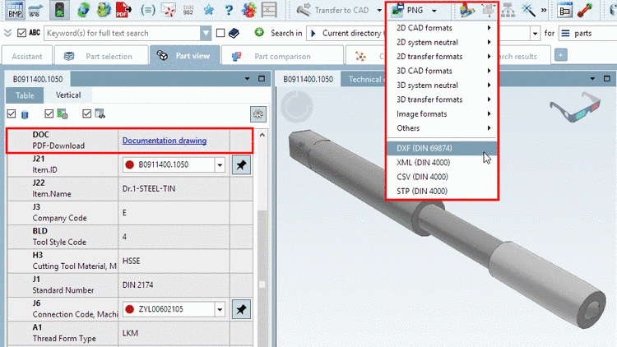The width and height of the screenshot is (617, 347).
Task: Show more toolbar items chevron
Action: point(544,10)
